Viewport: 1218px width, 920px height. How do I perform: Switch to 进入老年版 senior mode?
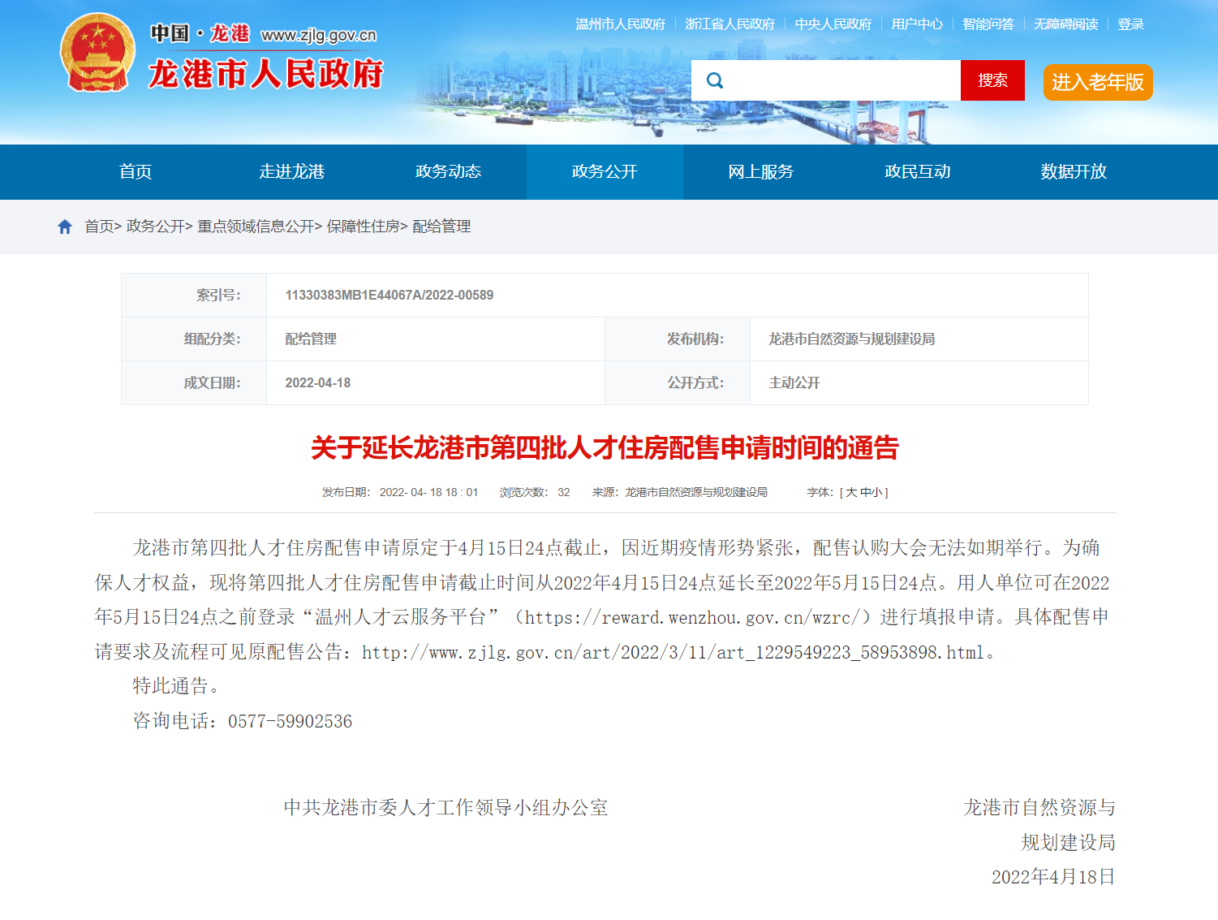[1097, 82]
